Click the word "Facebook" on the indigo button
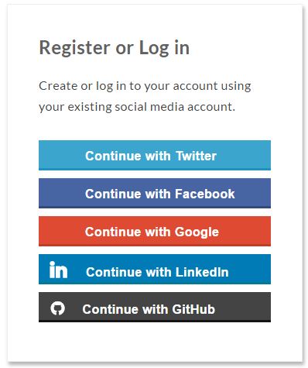 point(205,194)
